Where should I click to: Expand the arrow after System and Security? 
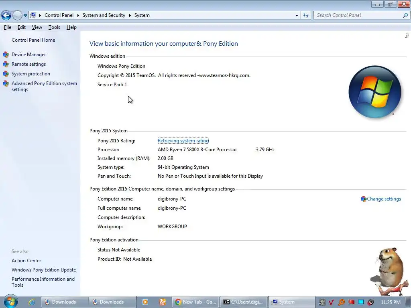pyautogui.click(x=130, y=15)
